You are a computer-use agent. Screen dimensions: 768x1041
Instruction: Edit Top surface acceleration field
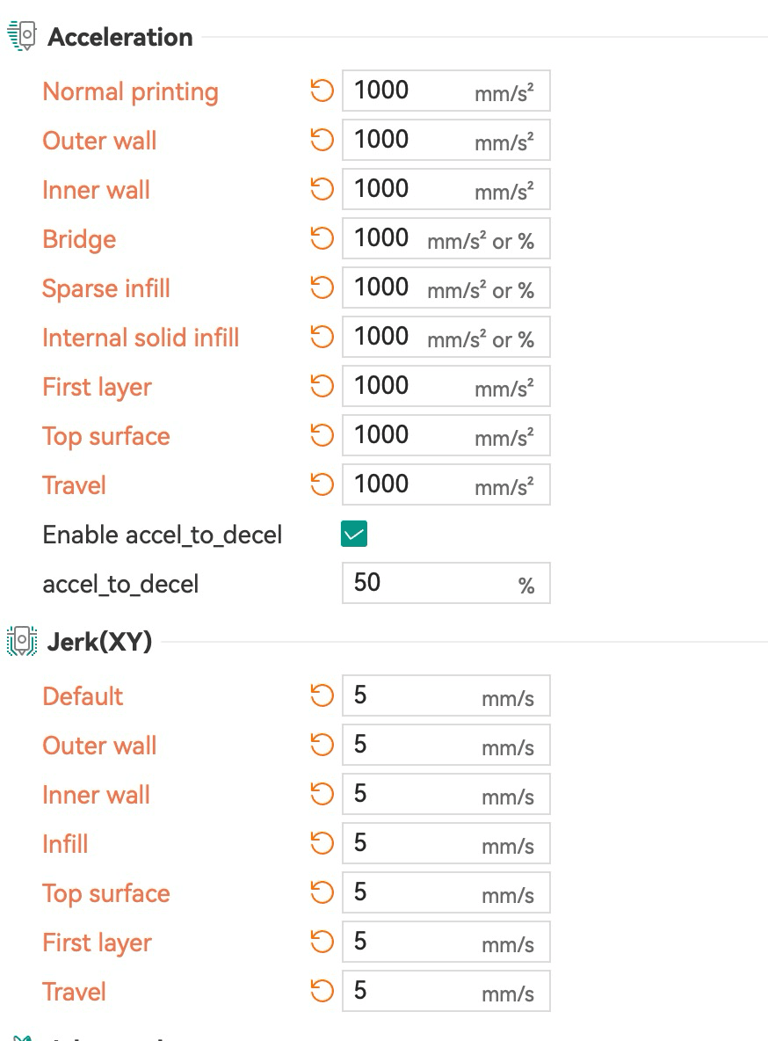(x=446, y=435)
